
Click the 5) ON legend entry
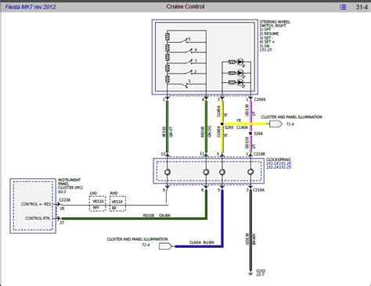(x=265, y=46)
